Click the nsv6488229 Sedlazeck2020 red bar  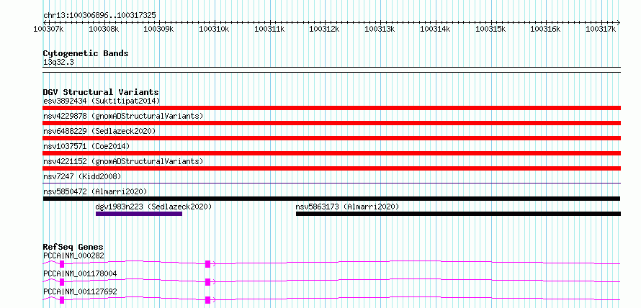pyautogui.click(x=332, y=138)
